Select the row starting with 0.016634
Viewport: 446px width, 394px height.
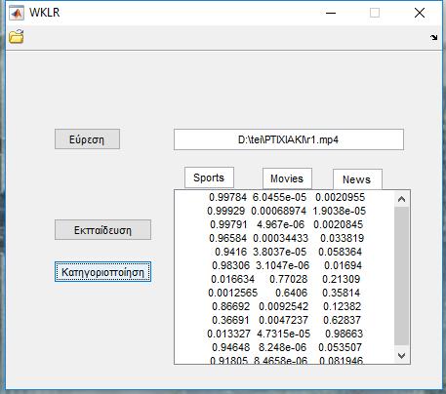click(x=285, y=279)
